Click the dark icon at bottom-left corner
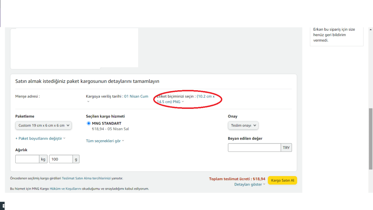This screenshot has height=210, width=373. point(2,206)
